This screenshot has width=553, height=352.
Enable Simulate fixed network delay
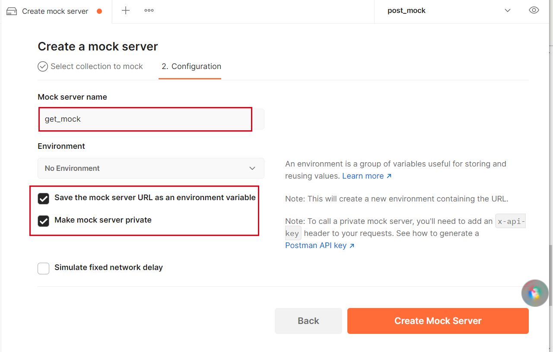43,268
